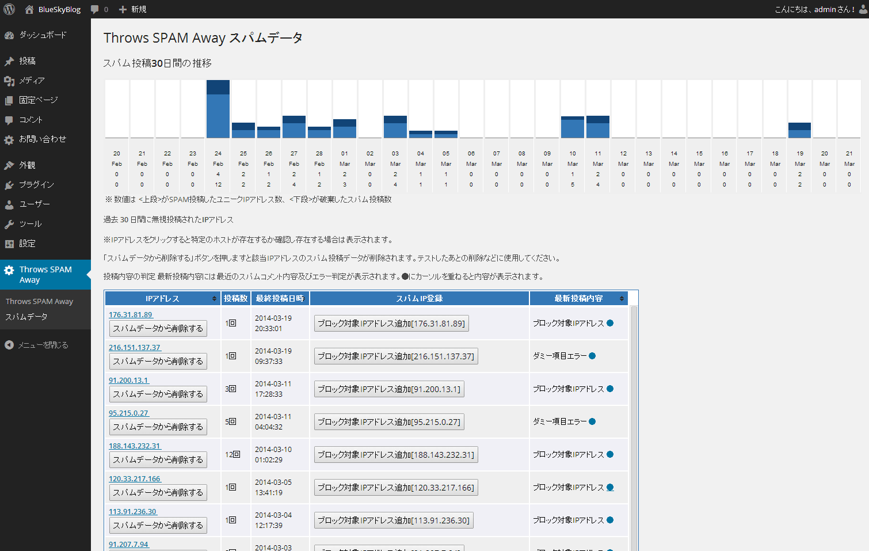
Task: Open the IP address link 91.200.13.1
Action: click(x=129, y=381)
